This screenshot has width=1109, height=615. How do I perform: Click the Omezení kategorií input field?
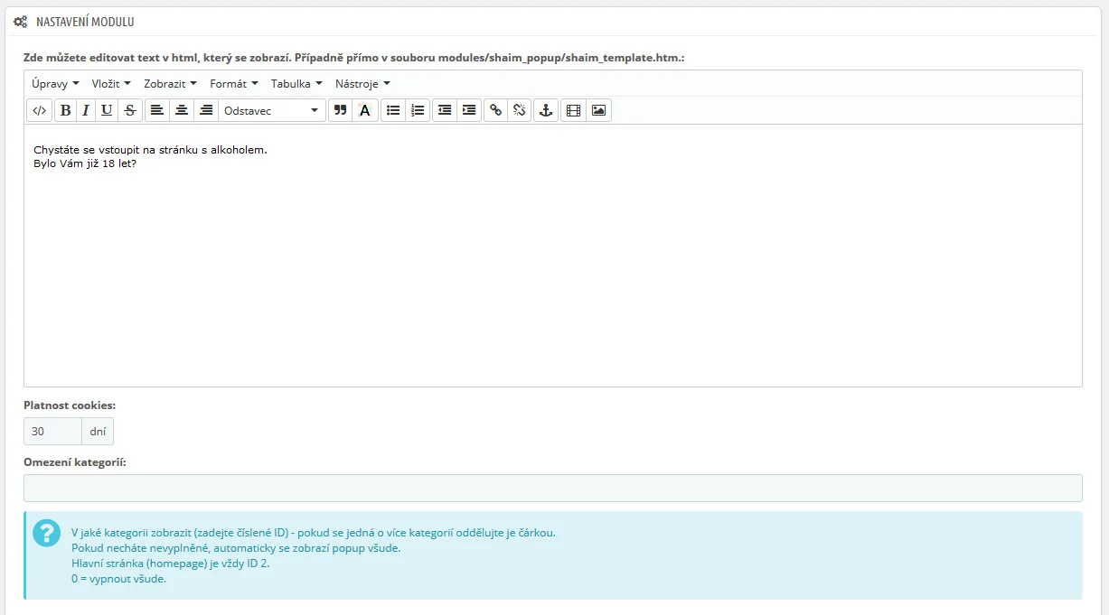click(552, 488)
